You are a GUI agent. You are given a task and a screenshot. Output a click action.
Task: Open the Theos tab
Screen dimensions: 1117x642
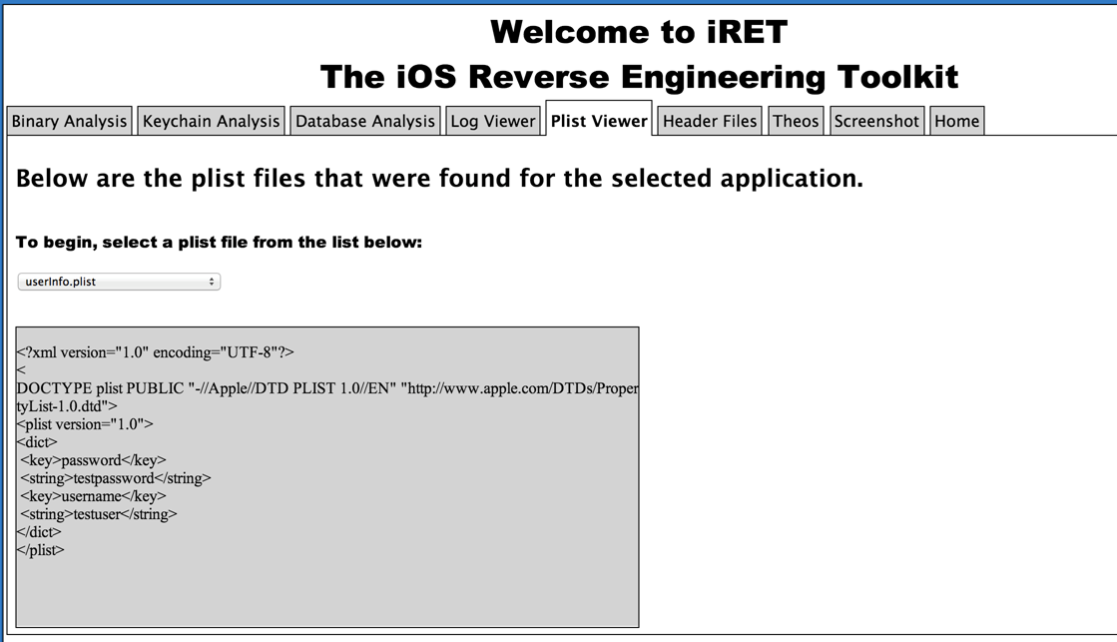[796, 121]
